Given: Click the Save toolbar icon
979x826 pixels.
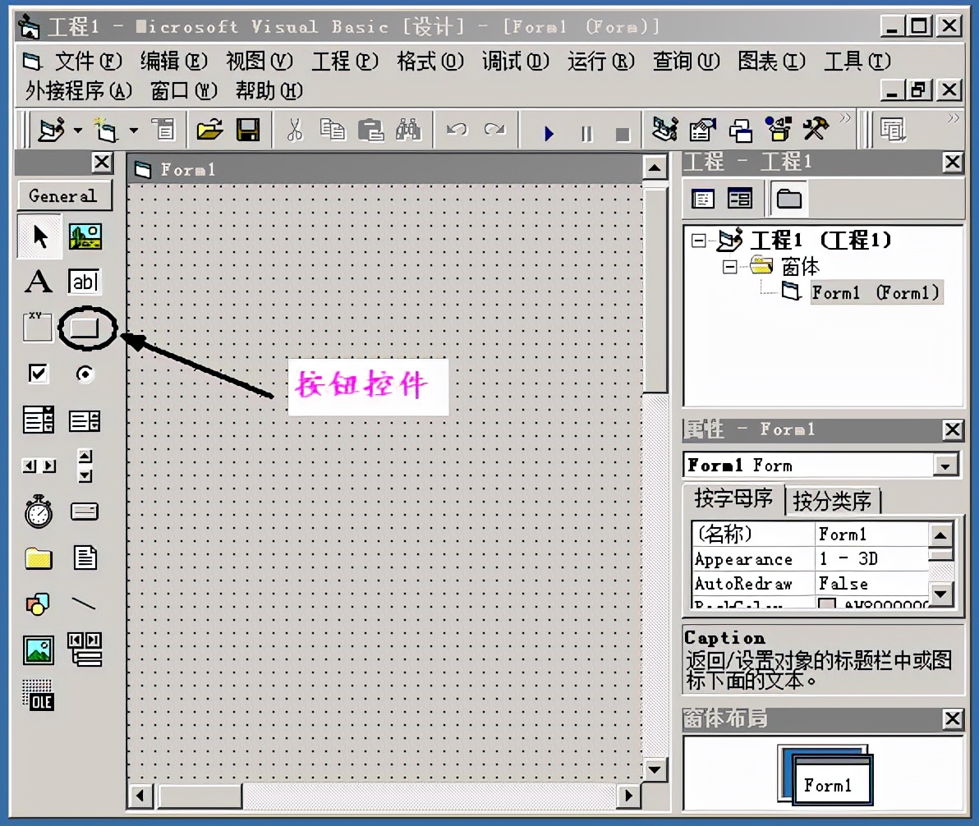Looking at the screenshot, I should (249, 129).
